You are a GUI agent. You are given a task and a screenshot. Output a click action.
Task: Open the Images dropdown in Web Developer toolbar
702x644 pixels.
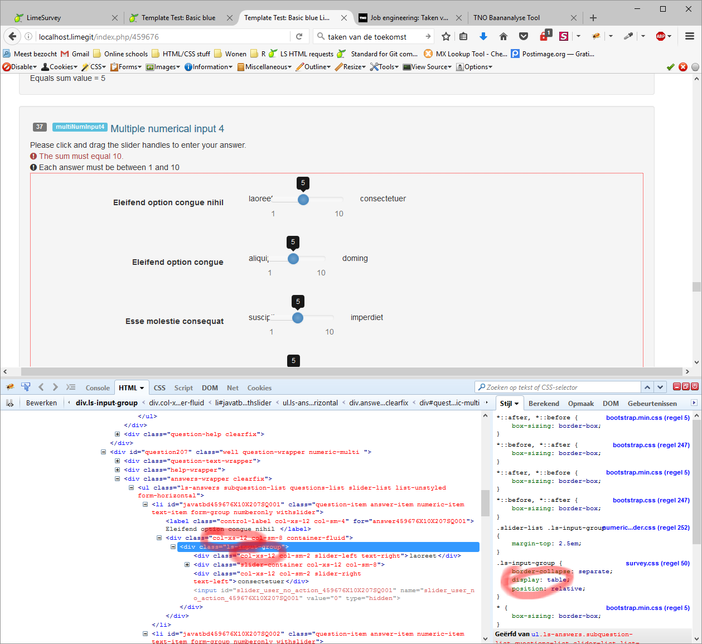point(163,67)
